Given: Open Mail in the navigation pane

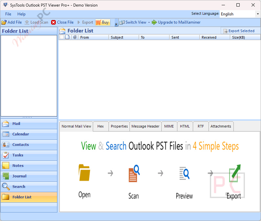Looking at the screenshot, I should tap(29, 124).
